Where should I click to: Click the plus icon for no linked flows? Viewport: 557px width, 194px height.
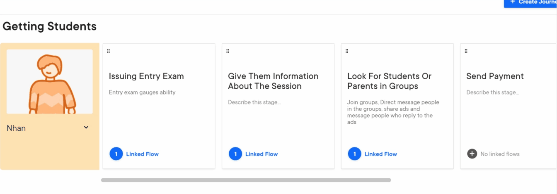pos(472,154)
